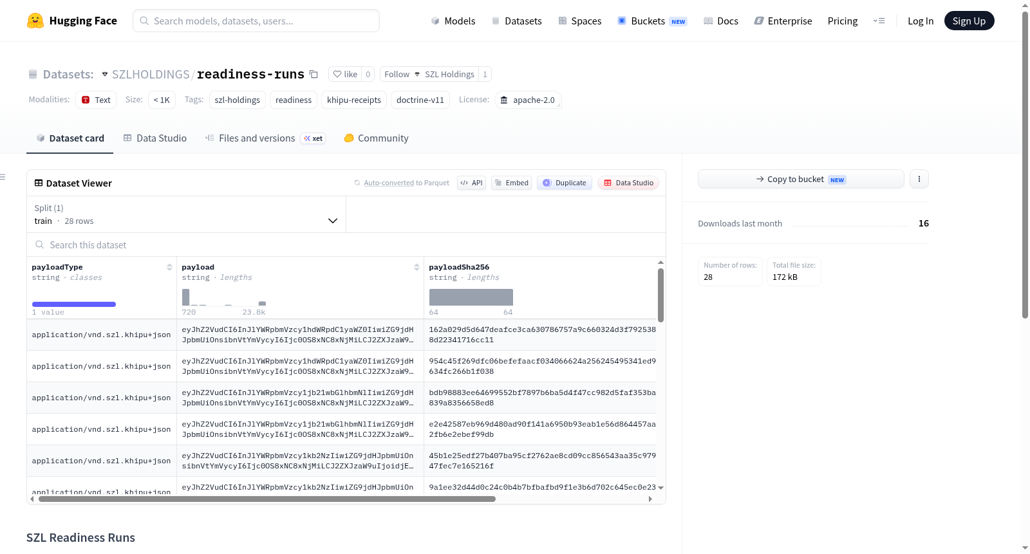1030x554 pixels.
Task: Click the SZLHOLDINGS organization avatar icon
Action: tap(105, 74)
